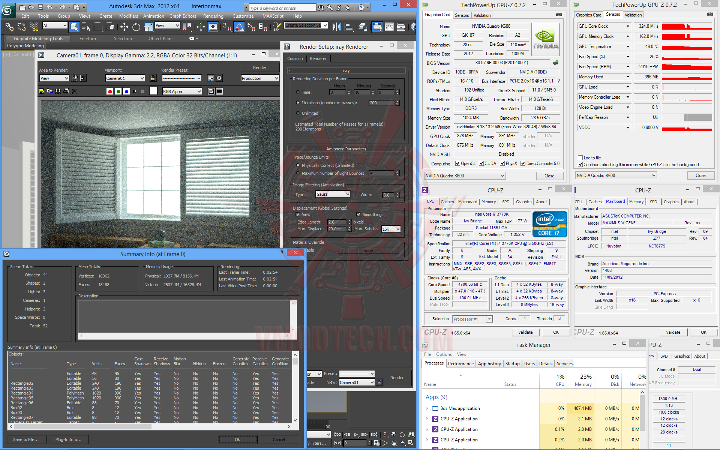Open Curve Editor from main toolbar
The image size is (720, 450).
pos(389,27)
